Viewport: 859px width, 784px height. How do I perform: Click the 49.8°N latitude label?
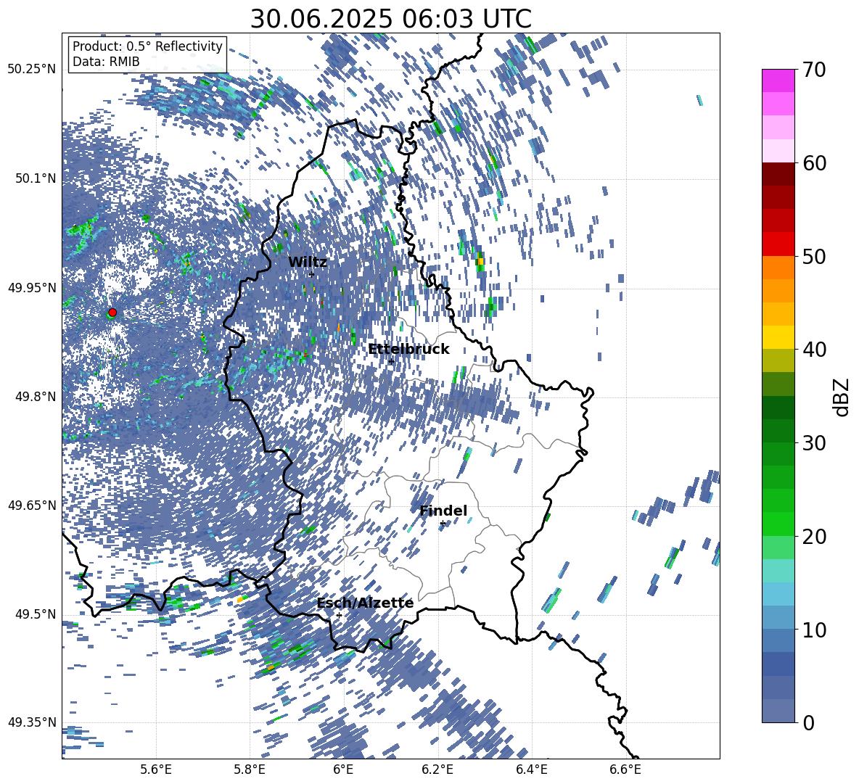36,397
